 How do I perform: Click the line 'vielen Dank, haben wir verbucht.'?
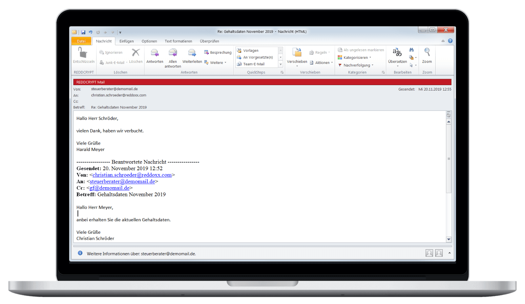tap(110, 131)
